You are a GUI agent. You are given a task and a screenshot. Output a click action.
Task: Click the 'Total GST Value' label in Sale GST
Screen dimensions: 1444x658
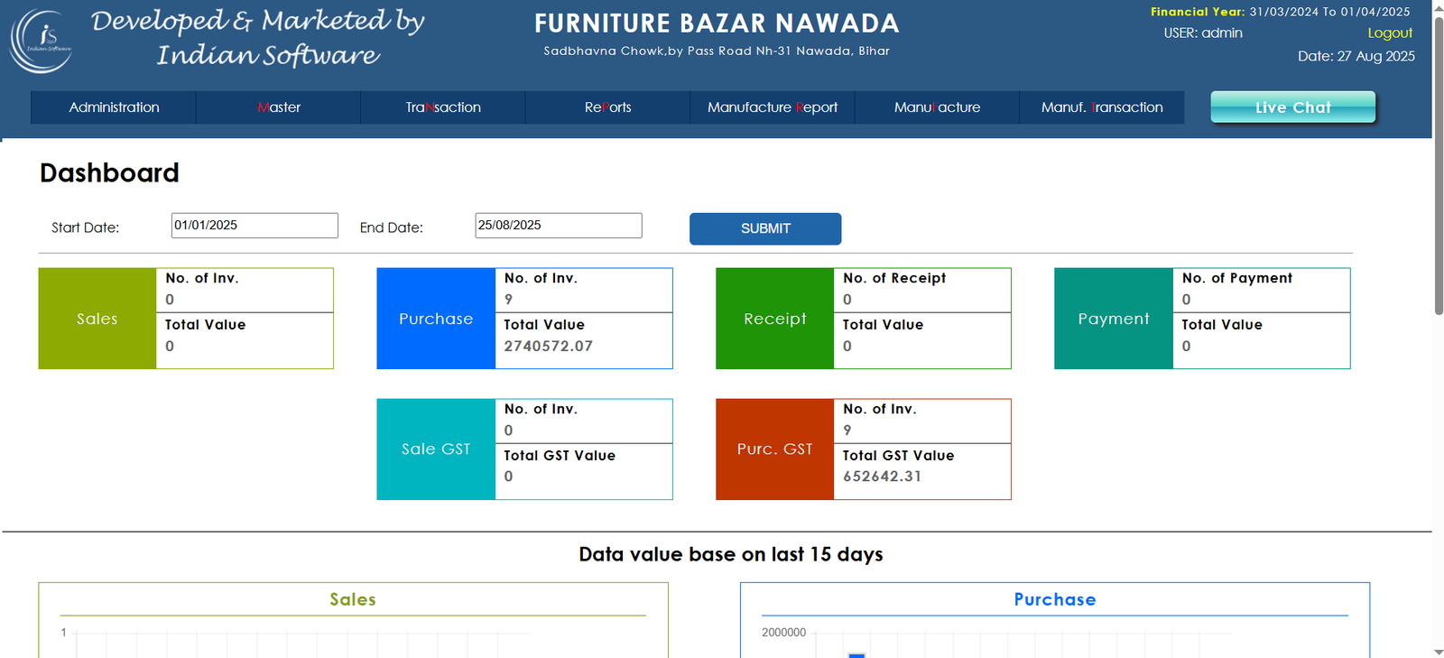pyautogui.click(x=560, y=456)
